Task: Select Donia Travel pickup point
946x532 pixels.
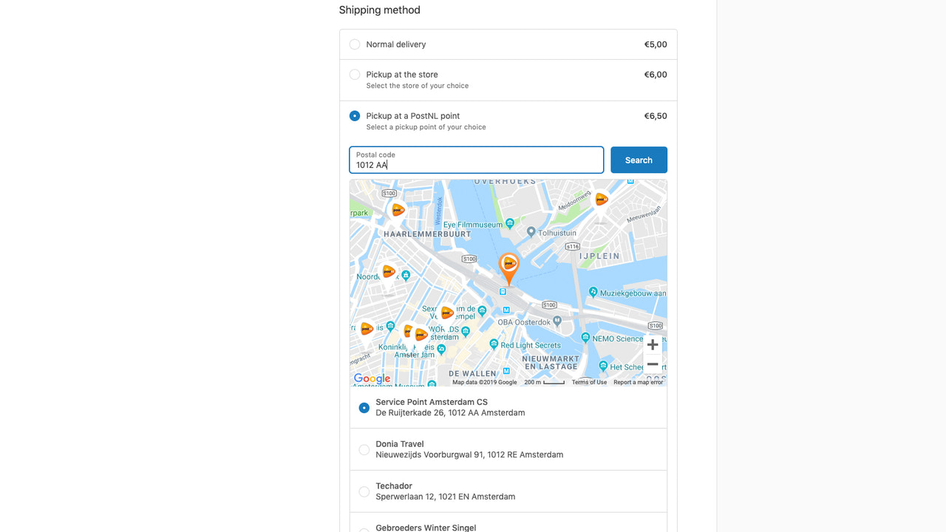Action: click(x=364, y=449)
